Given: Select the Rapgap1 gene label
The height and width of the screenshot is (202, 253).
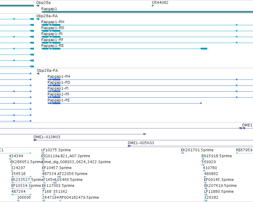Looking at the screenshot, I should [x=49, y=9].
